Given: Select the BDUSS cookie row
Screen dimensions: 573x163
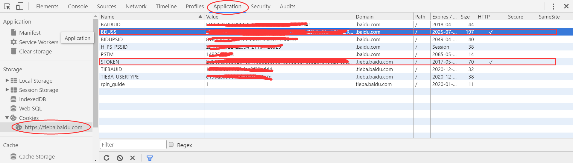Looking at the screenshot, I should click(x=336, y=32).
